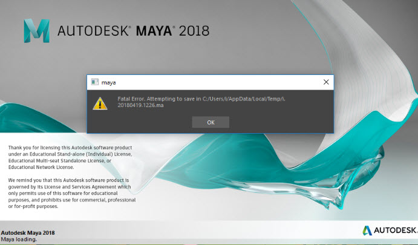This screenshot has height=245, width=418.
Task: Click the AUTODESK wordmark at bottom right
Action: point(395,230)
